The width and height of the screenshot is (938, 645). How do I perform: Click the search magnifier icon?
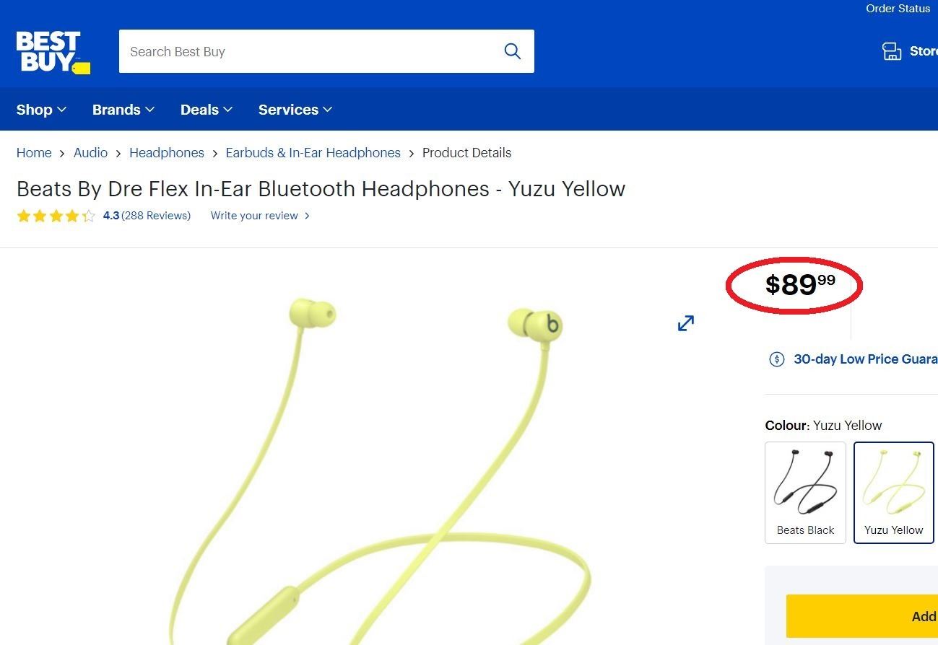[x=512, y=51]
